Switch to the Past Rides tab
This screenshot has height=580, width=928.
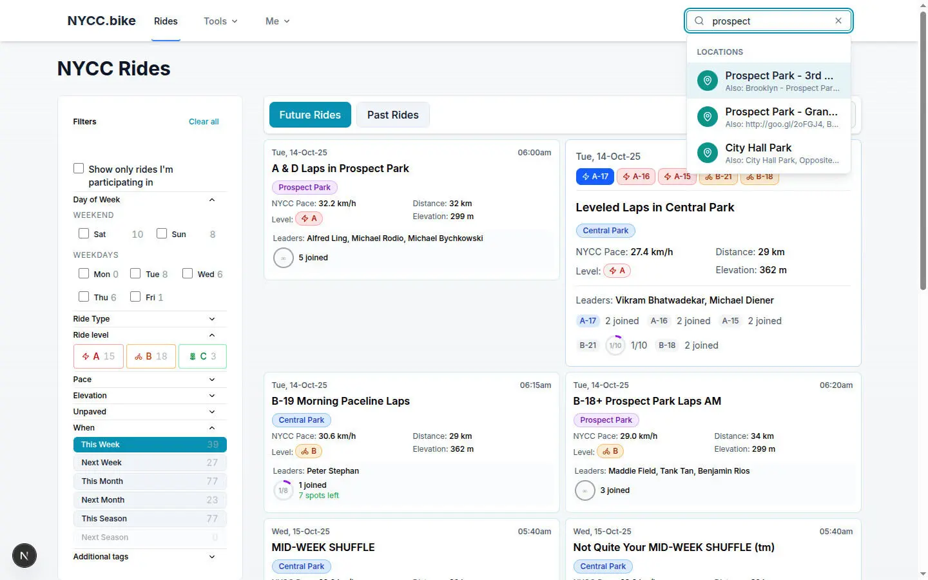click(393, 115)
